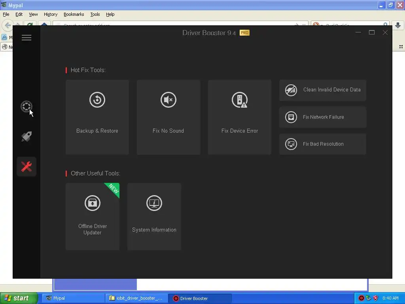This screenshot has height=304, width=405.
Task: Open the Help menu in Mypal
Action: (x=110, y=15)
